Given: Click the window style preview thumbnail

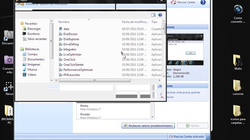Looking at the screenshot, I should tap(185, 49).
